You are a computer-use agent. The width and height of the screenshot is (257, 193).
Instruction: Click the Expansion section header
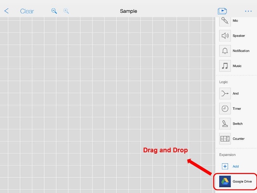(227, 155)
